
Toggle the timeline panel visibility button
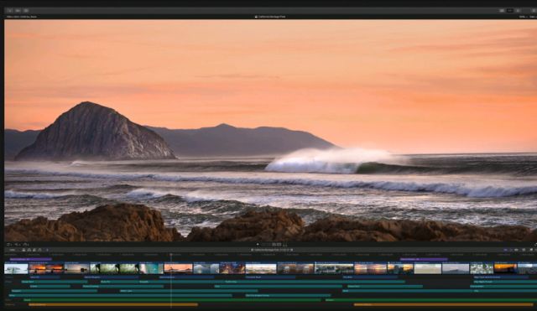point(510,11)
